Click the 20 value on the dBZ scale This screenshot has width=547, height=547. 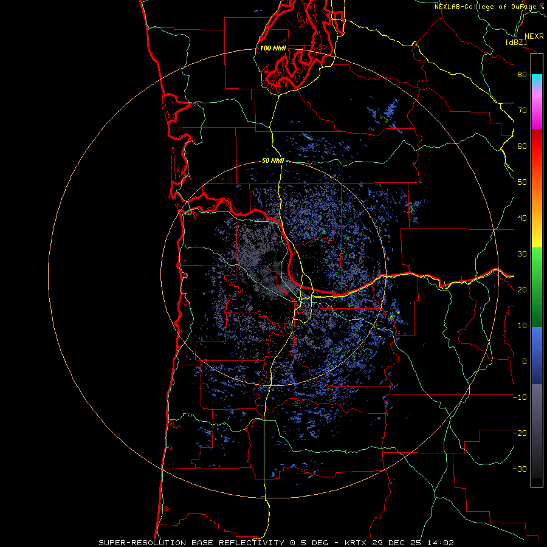click(522, 289)
